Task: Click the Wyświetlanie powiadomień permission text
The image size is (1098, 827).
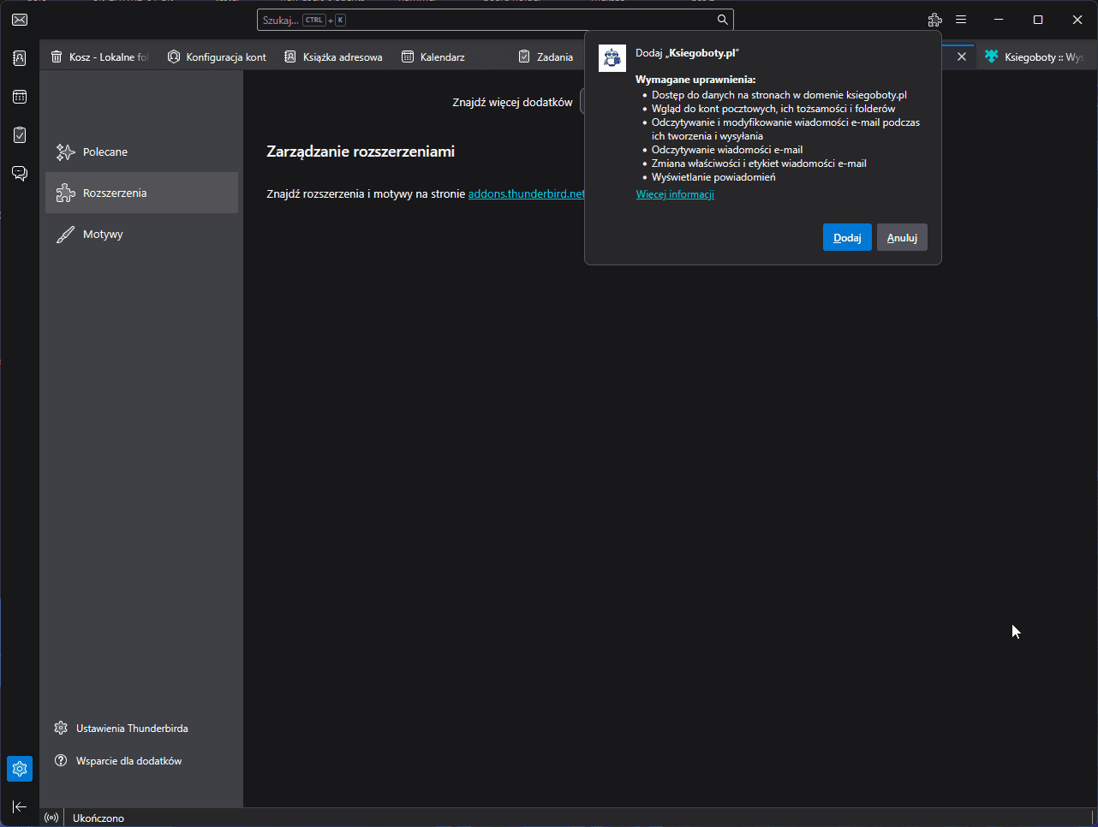Action: 713,177
